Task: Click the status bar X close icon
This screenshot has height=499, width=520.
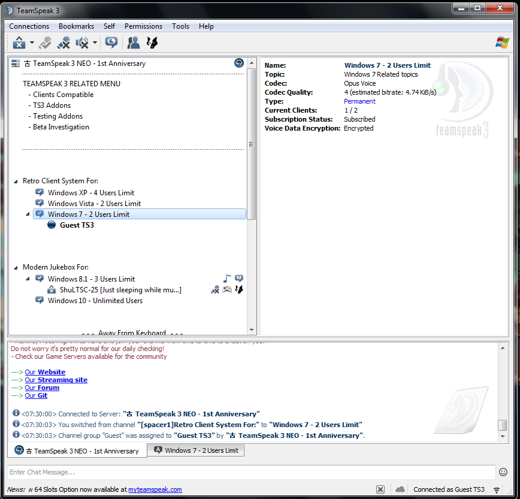Action: 380,489
